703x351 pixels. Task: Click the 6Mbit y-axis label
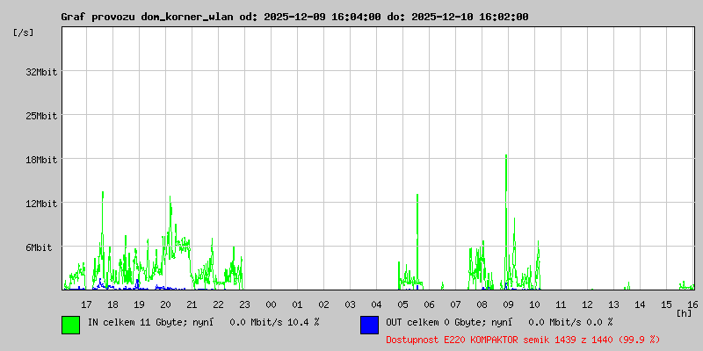(x=39, y=247)
